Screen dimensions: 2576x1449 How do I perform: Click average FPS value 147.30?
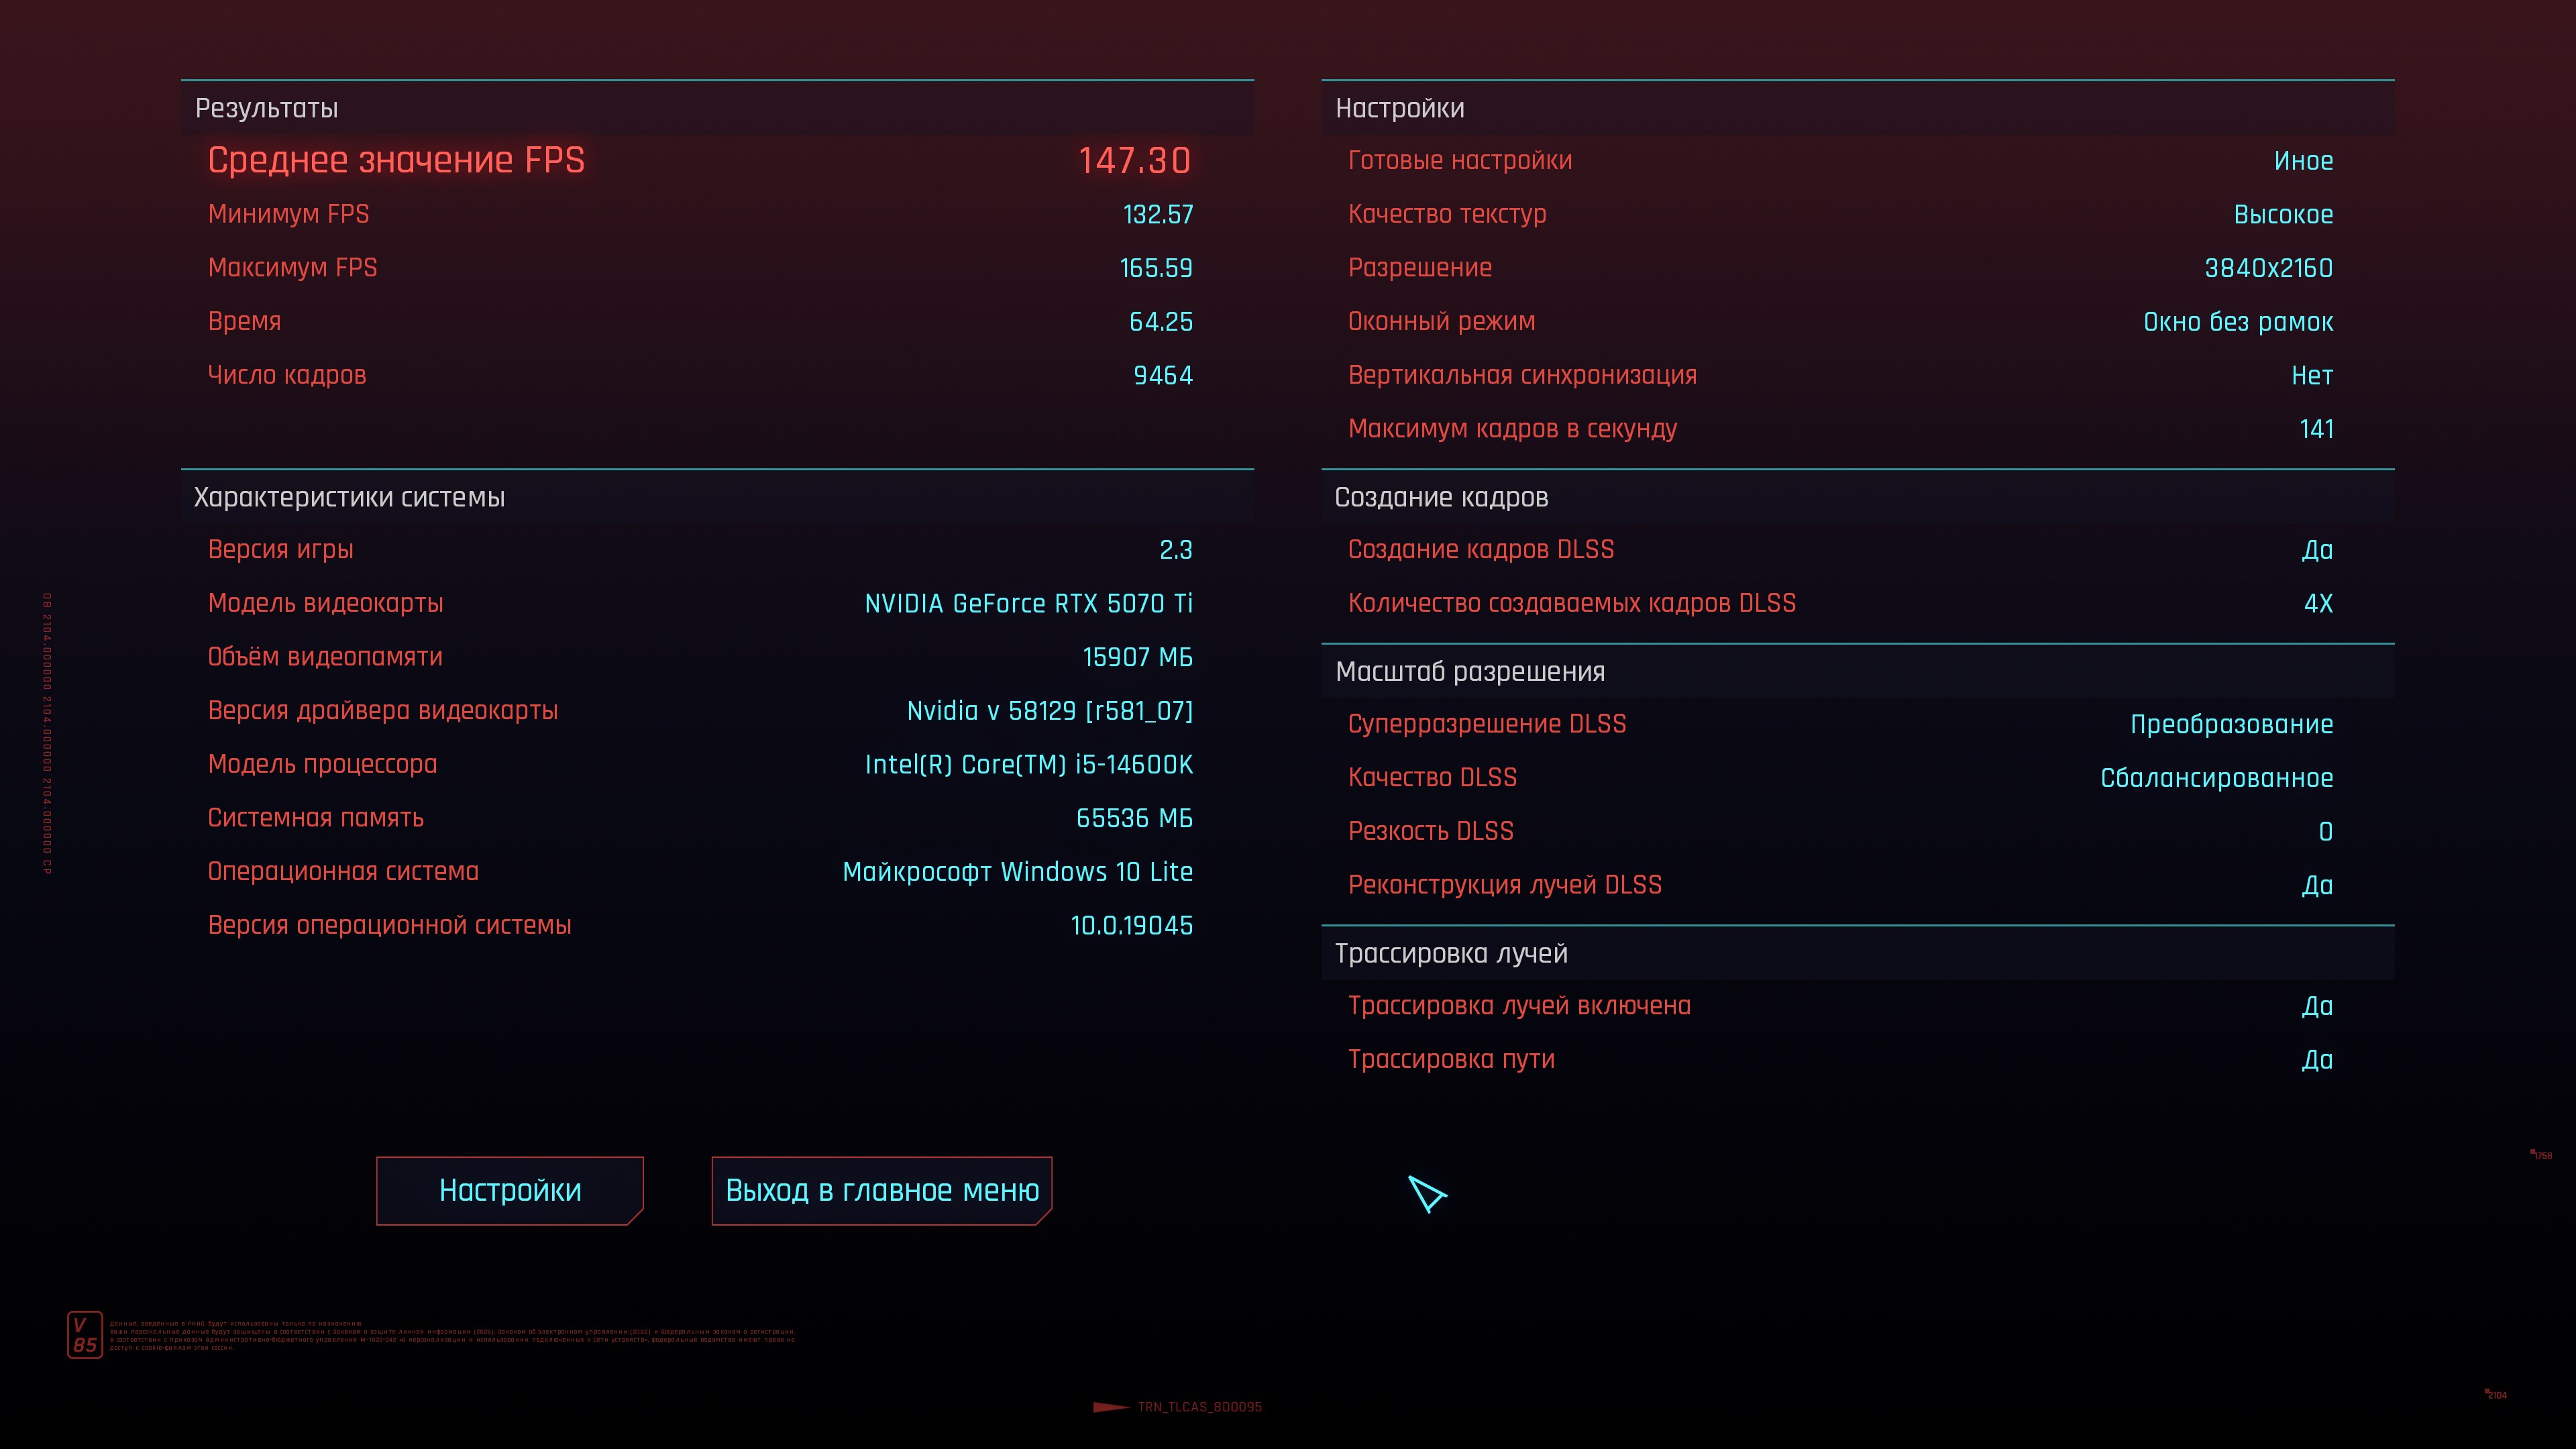tap(1134, 161)
